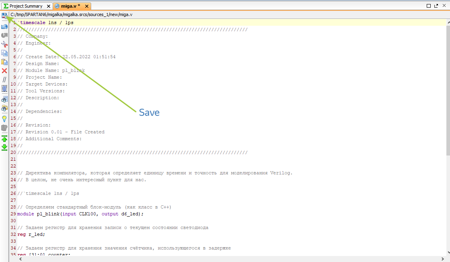
Task: Click the scroll up arrow
Action: [x=448, y=23]
